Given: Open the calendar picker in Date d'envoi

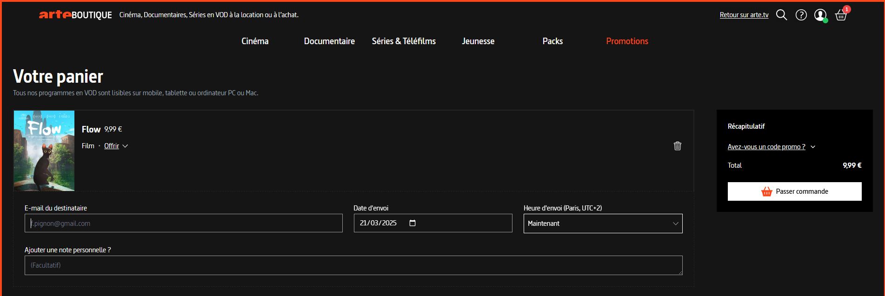Looking at the screenshot, I should [413, 223].
